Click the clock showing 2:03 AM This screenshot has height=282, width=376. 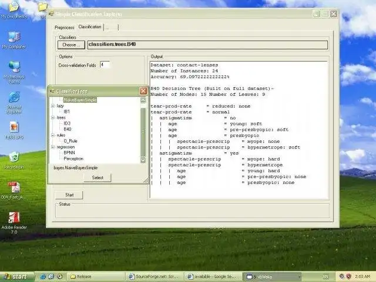coord(362,277)
